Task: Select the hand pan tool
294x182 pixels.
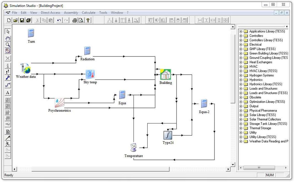Action: tap(8, 38)
